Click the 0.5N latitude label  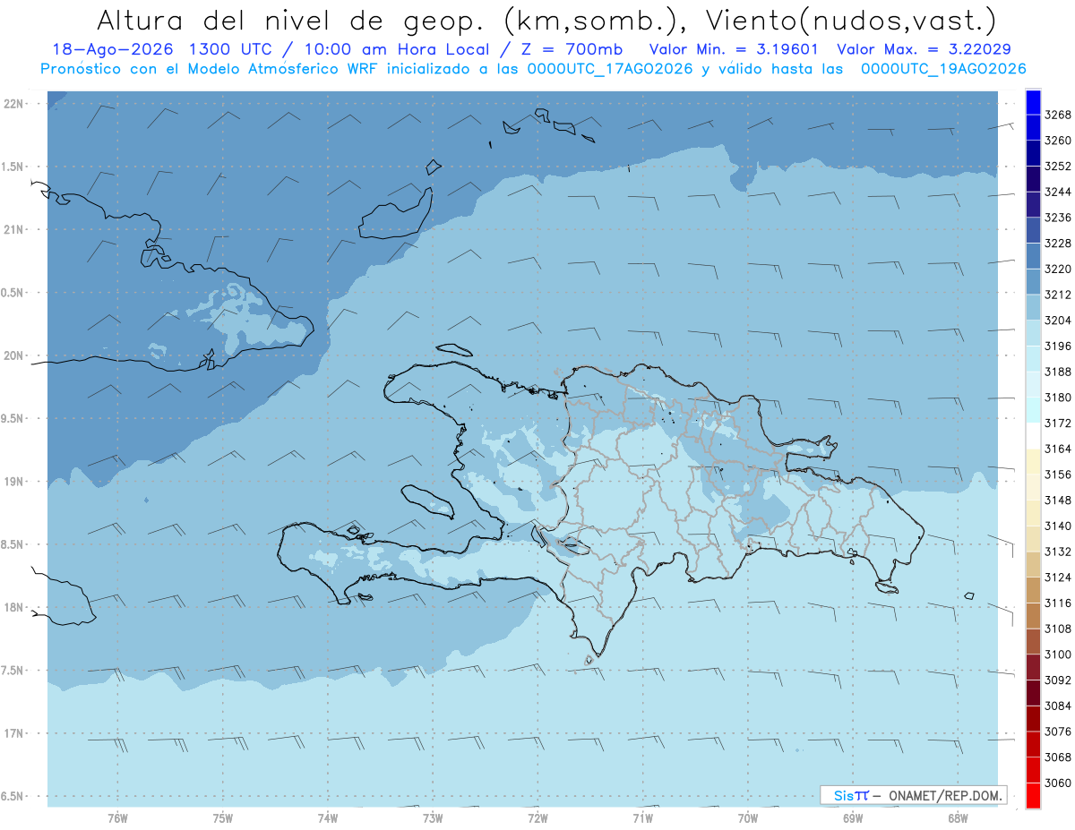pyautogui.click(x=13, y=293)
